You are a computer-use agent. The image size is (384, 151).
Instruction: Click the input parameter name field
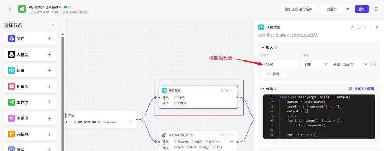(x=280, y=64)
